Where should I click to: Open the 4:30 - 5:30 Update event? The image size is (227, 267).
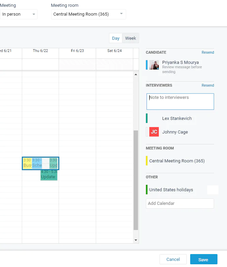click(x=49, y=175)
